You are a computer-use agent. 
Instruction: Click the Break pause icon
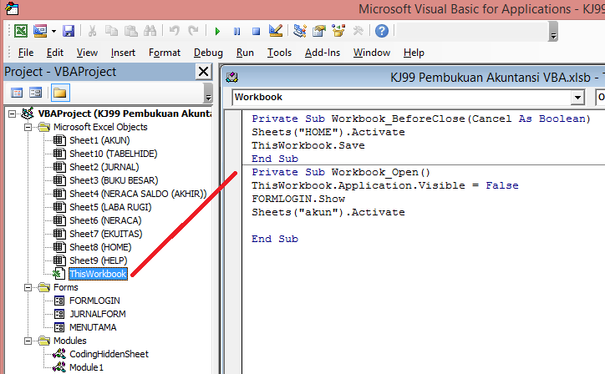tap(237, 31)
